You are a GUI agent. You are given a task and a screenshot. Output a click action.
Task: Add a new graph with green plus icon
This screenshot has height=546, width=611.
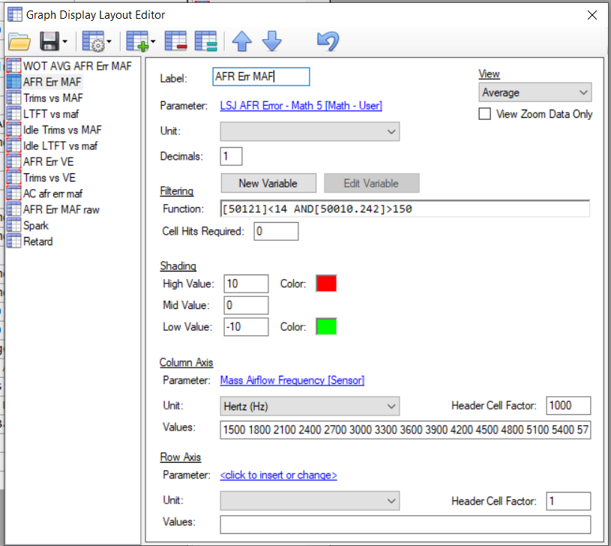tap(137, 42)
